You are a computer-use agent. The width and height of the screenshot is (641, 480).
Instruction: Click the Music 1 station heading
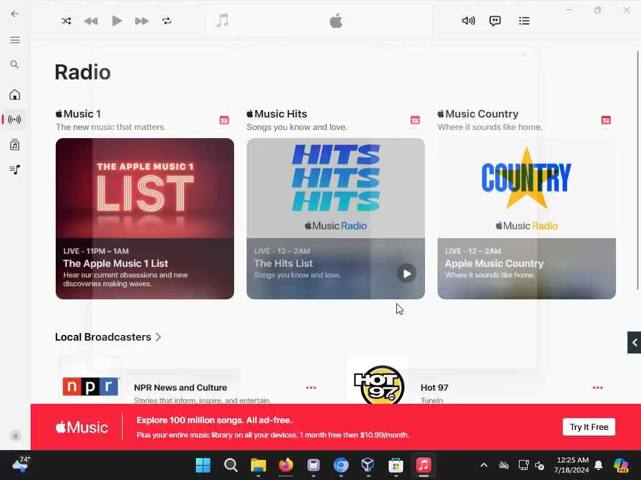[x=78, y=114]
